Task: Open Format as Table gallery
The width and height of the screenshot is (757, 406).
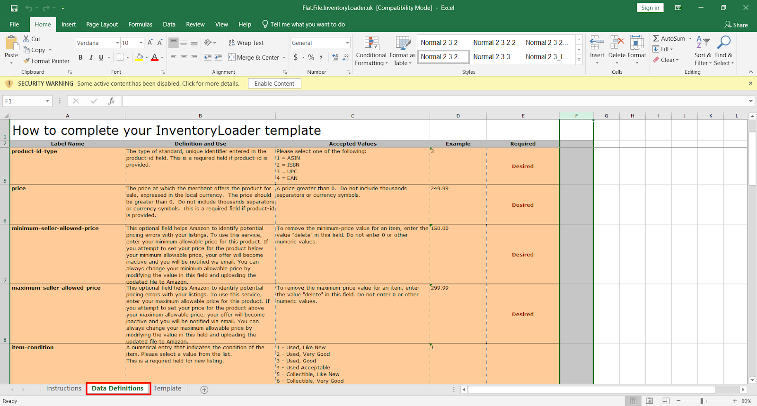Action: (402, 51)
